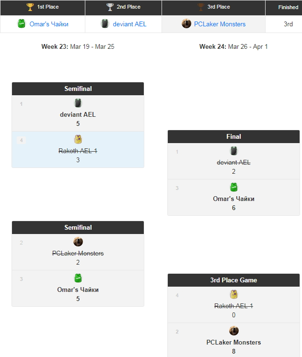Open the PCLaker Monsters team link
The height and width of the screenshot is (357, 302).
pyautogui.click(x=220, y=24)
